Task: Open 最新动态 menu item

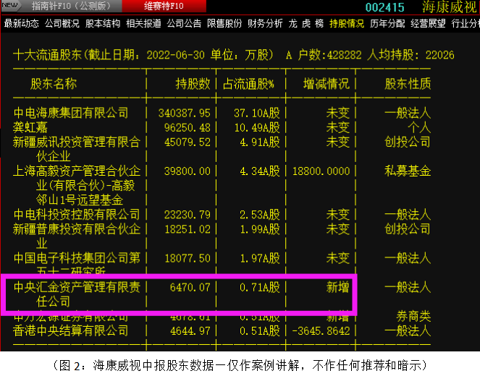Action: tap(22, 24)
